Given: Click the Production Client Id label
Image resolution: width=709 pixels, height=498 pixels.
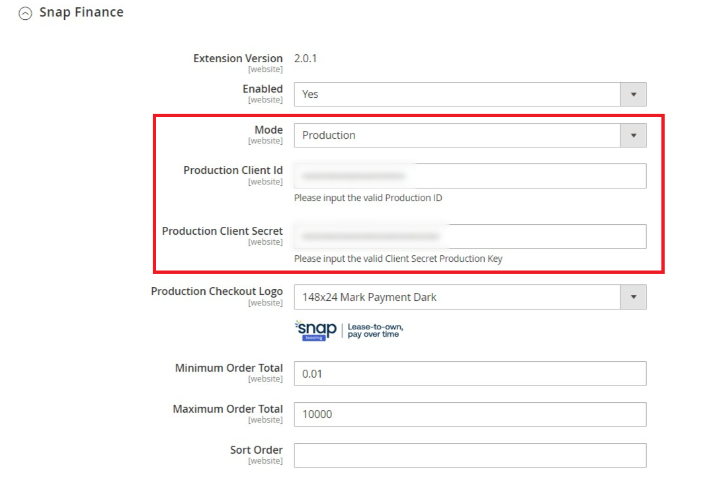Looking at the screenshot, I should (x=233, y=170).
